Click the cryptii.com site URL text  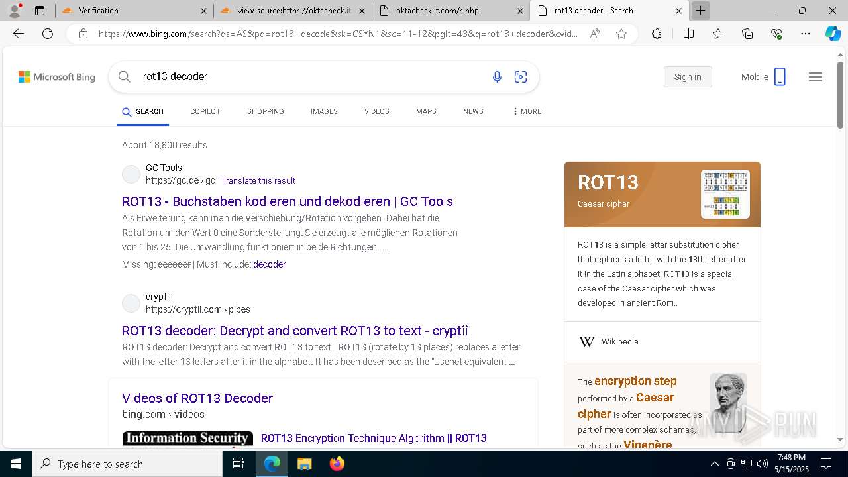[x=198, y=309]
